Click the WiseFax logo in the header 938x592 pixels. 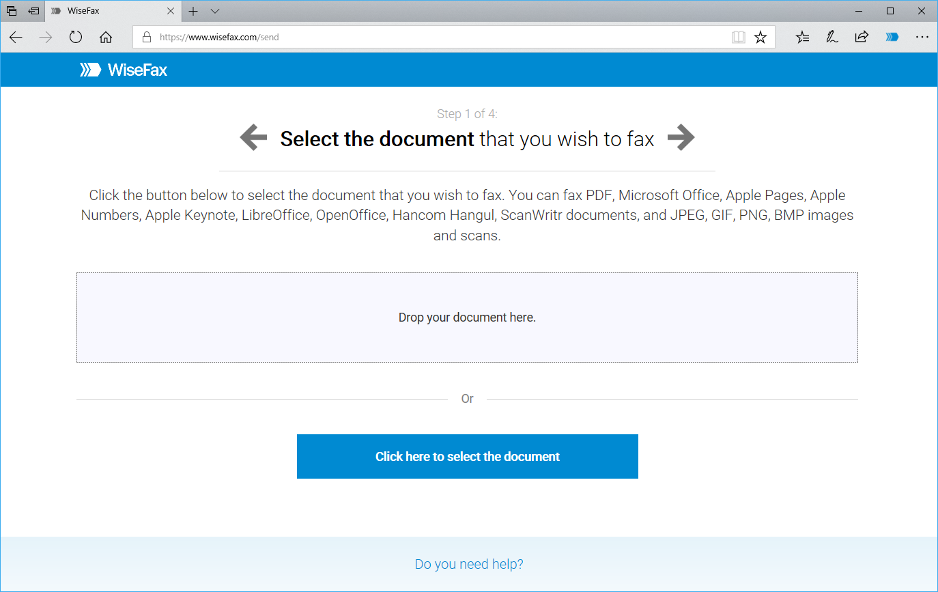click(x=124, y=70)
